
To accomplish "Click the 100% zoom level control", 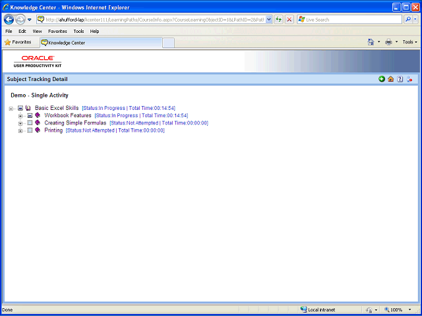I will pyautogui.click(x=393, y=310).
